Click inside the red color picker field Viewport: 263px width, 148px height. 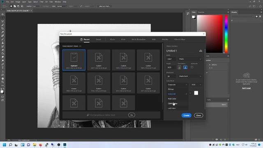click(x=210, y=34)
